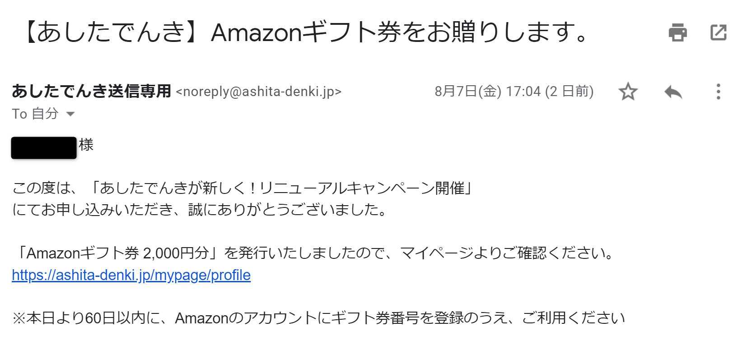This screenshot has height=345, width=742.
Task: Click the blacked-out recipient name block
Action: click(x=44, y=148)
